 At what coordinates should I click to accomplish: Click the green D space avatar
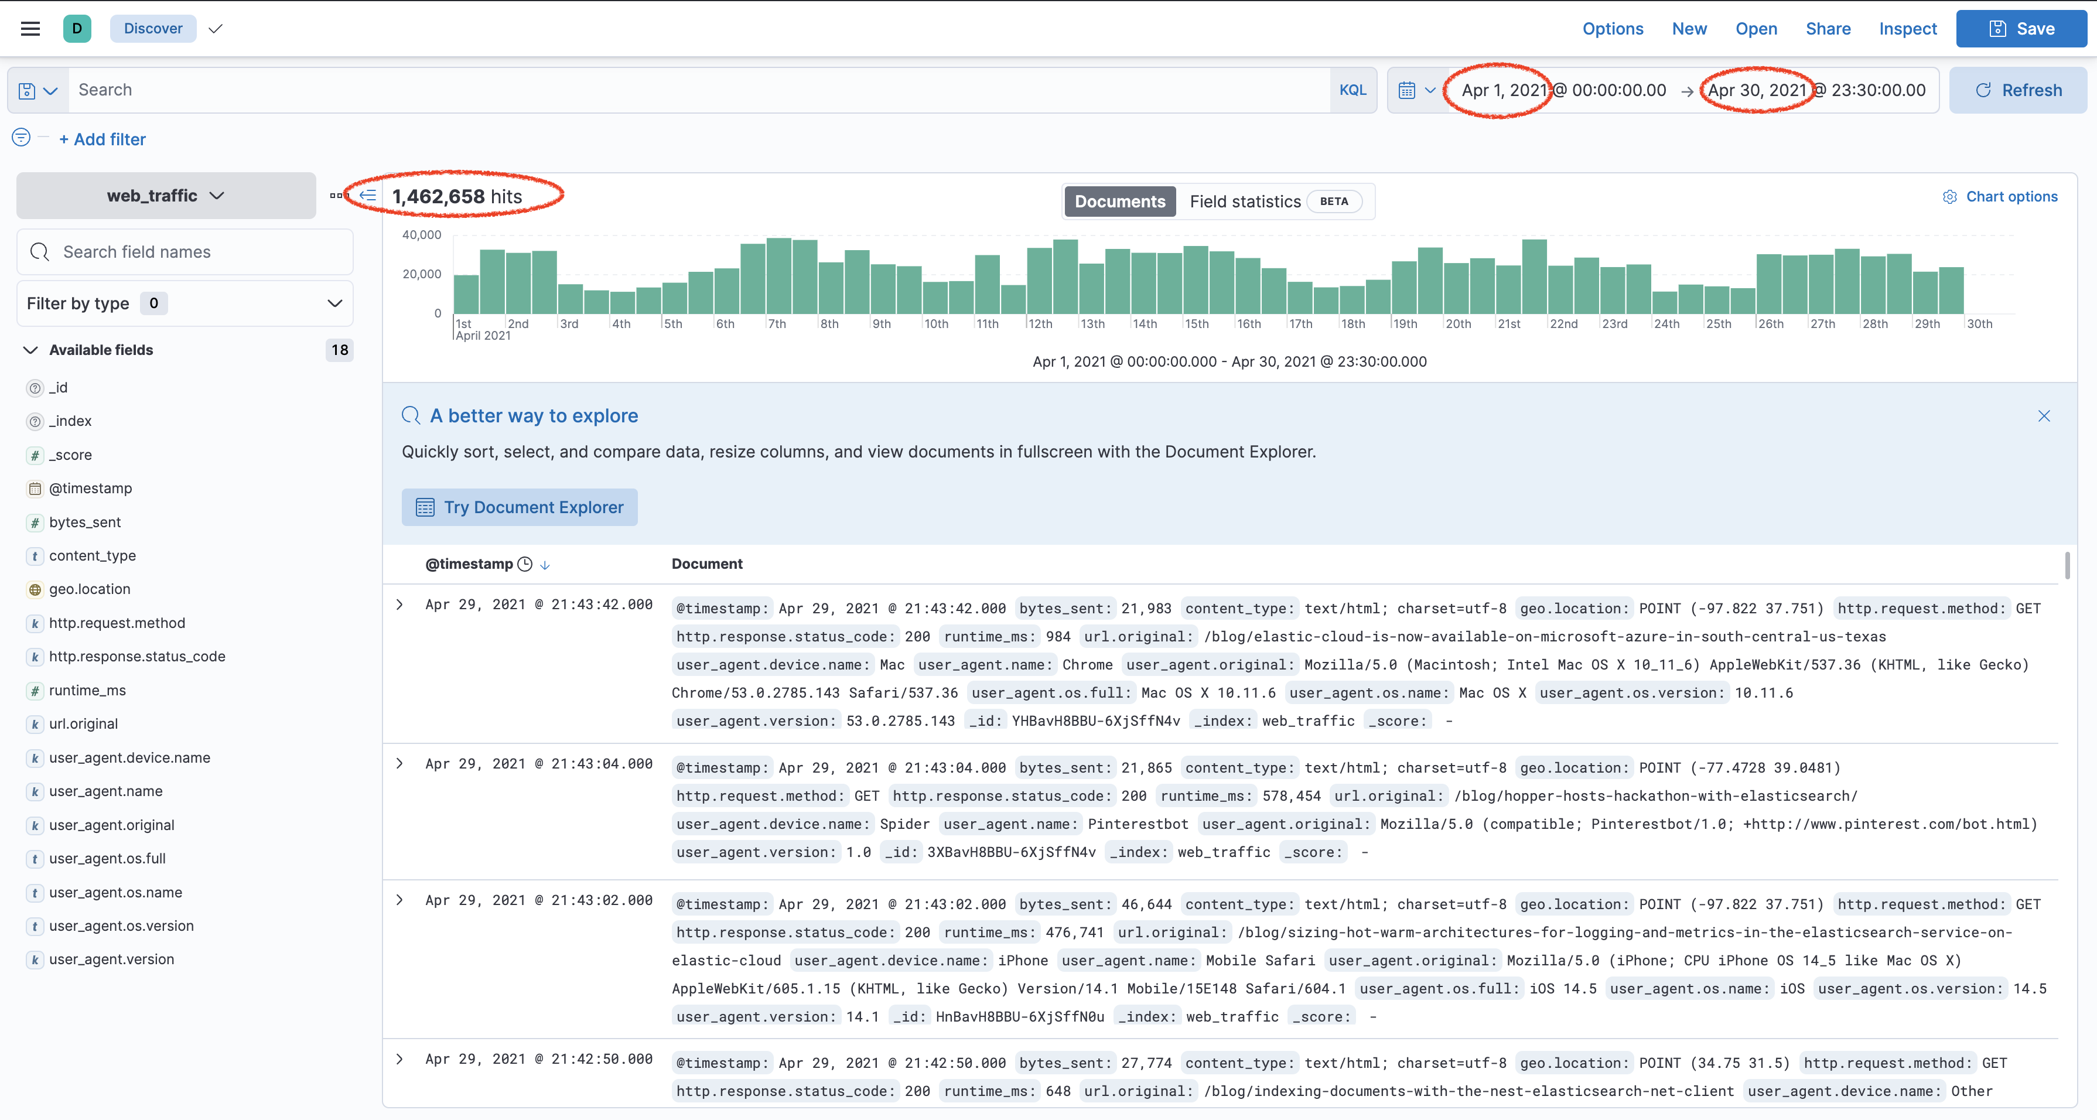point(77,29)
